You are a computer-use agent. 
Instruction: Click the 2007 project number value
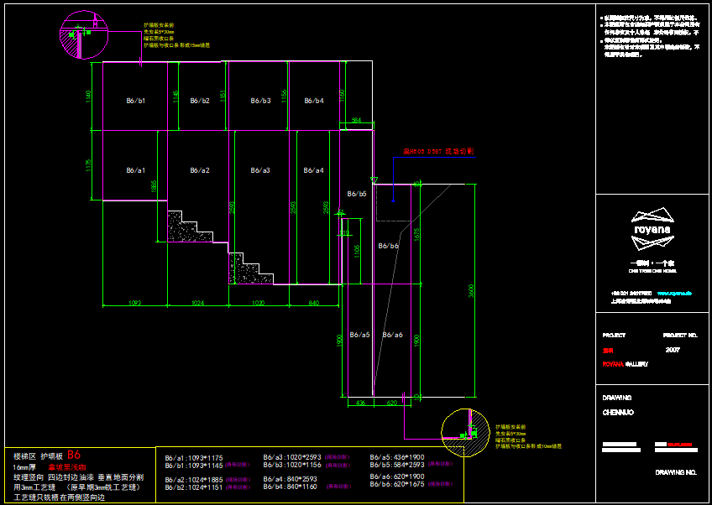click(x=673, y=349)
